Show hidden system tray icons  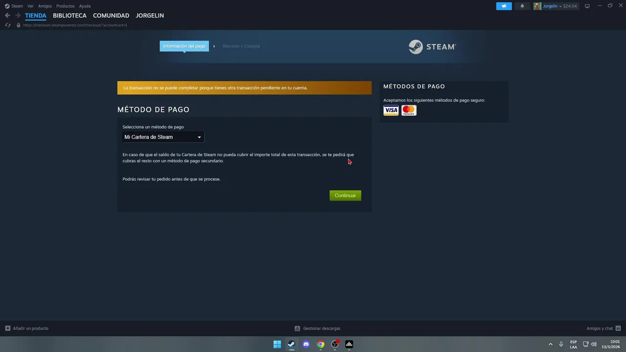point(551,344)
